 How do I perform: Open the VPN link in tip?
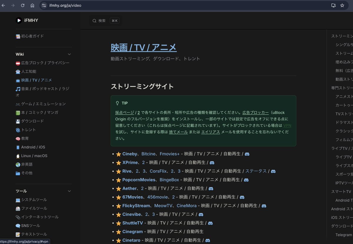tap(287, 125)
